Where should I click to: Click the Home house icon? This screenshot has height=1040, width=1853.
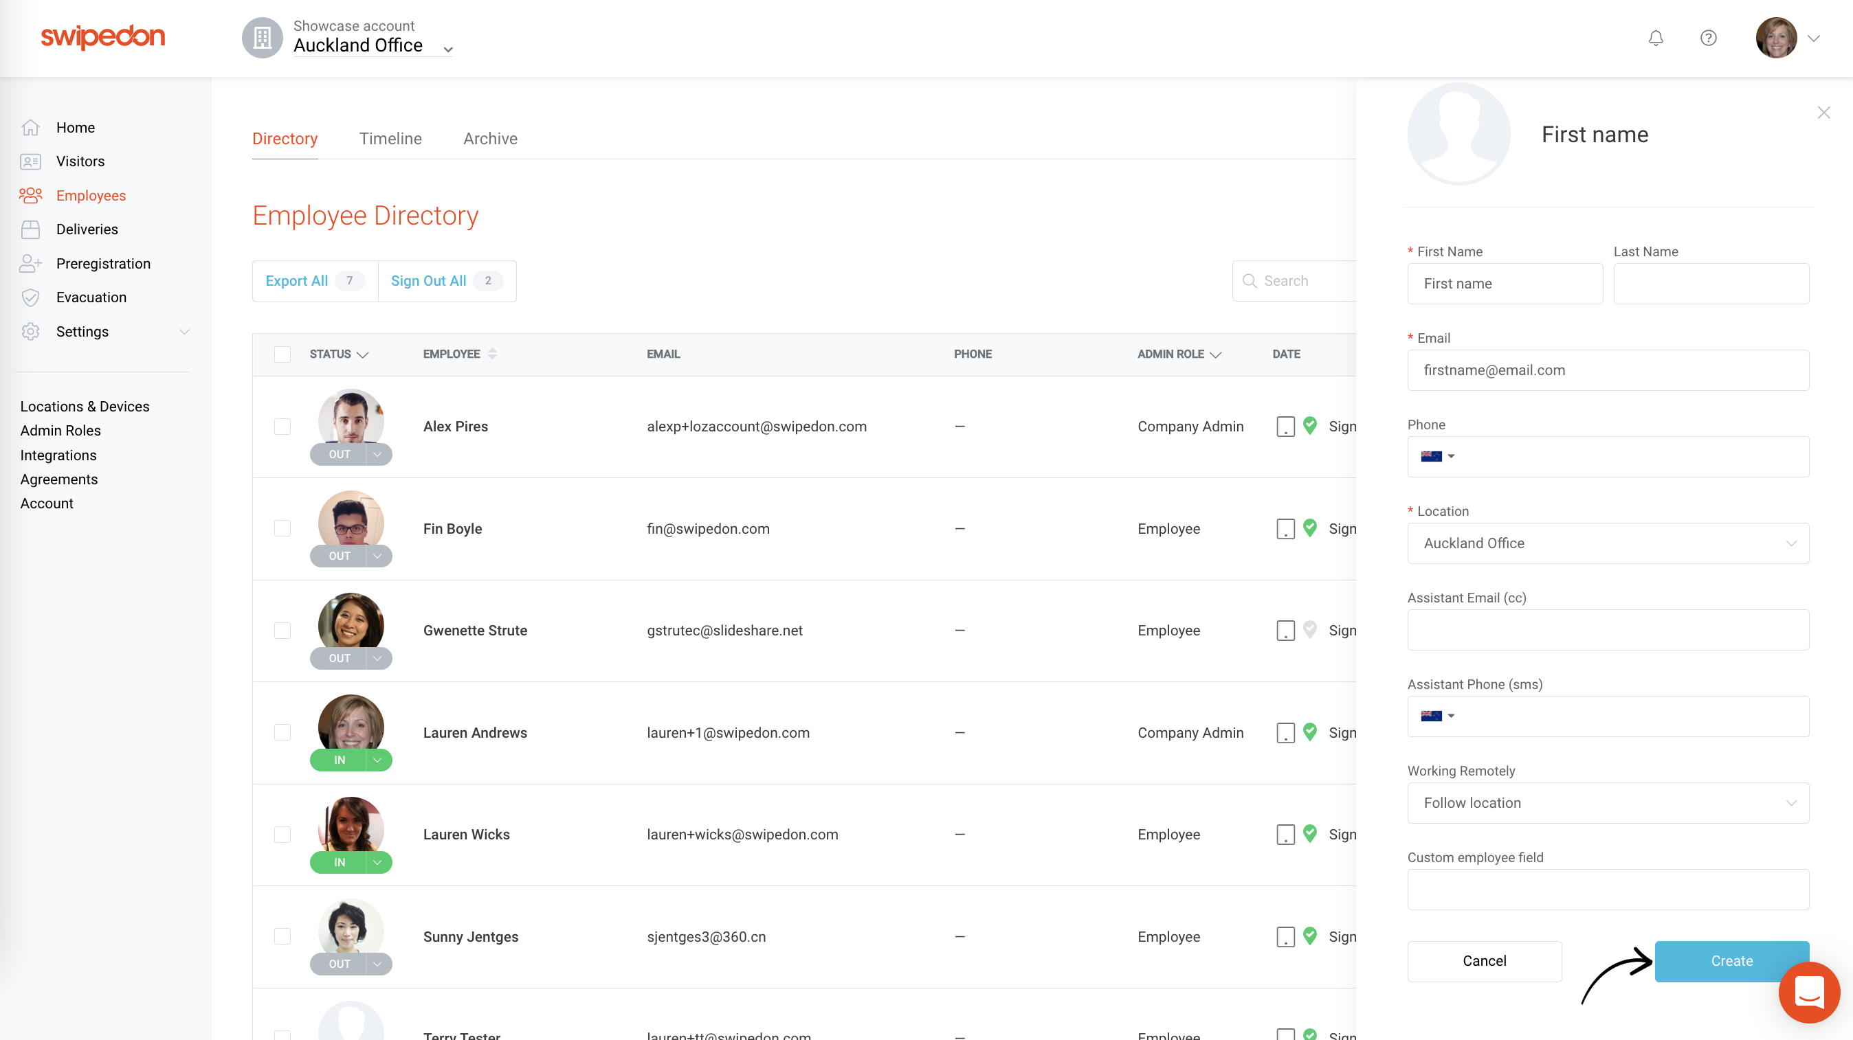pyautogui.click(x=30, y=127)
